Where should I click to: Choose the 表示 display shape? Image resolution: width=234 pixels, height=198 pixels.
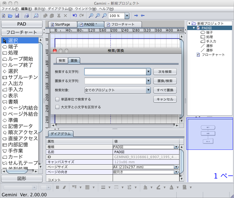coord(20,96)
